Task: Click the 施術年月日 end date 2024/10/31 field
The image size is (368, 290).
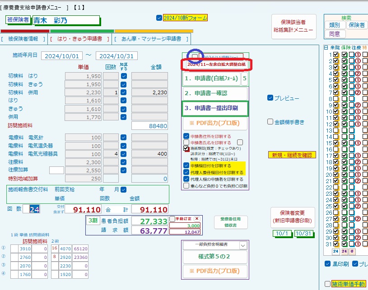Action: pos(116,56)
